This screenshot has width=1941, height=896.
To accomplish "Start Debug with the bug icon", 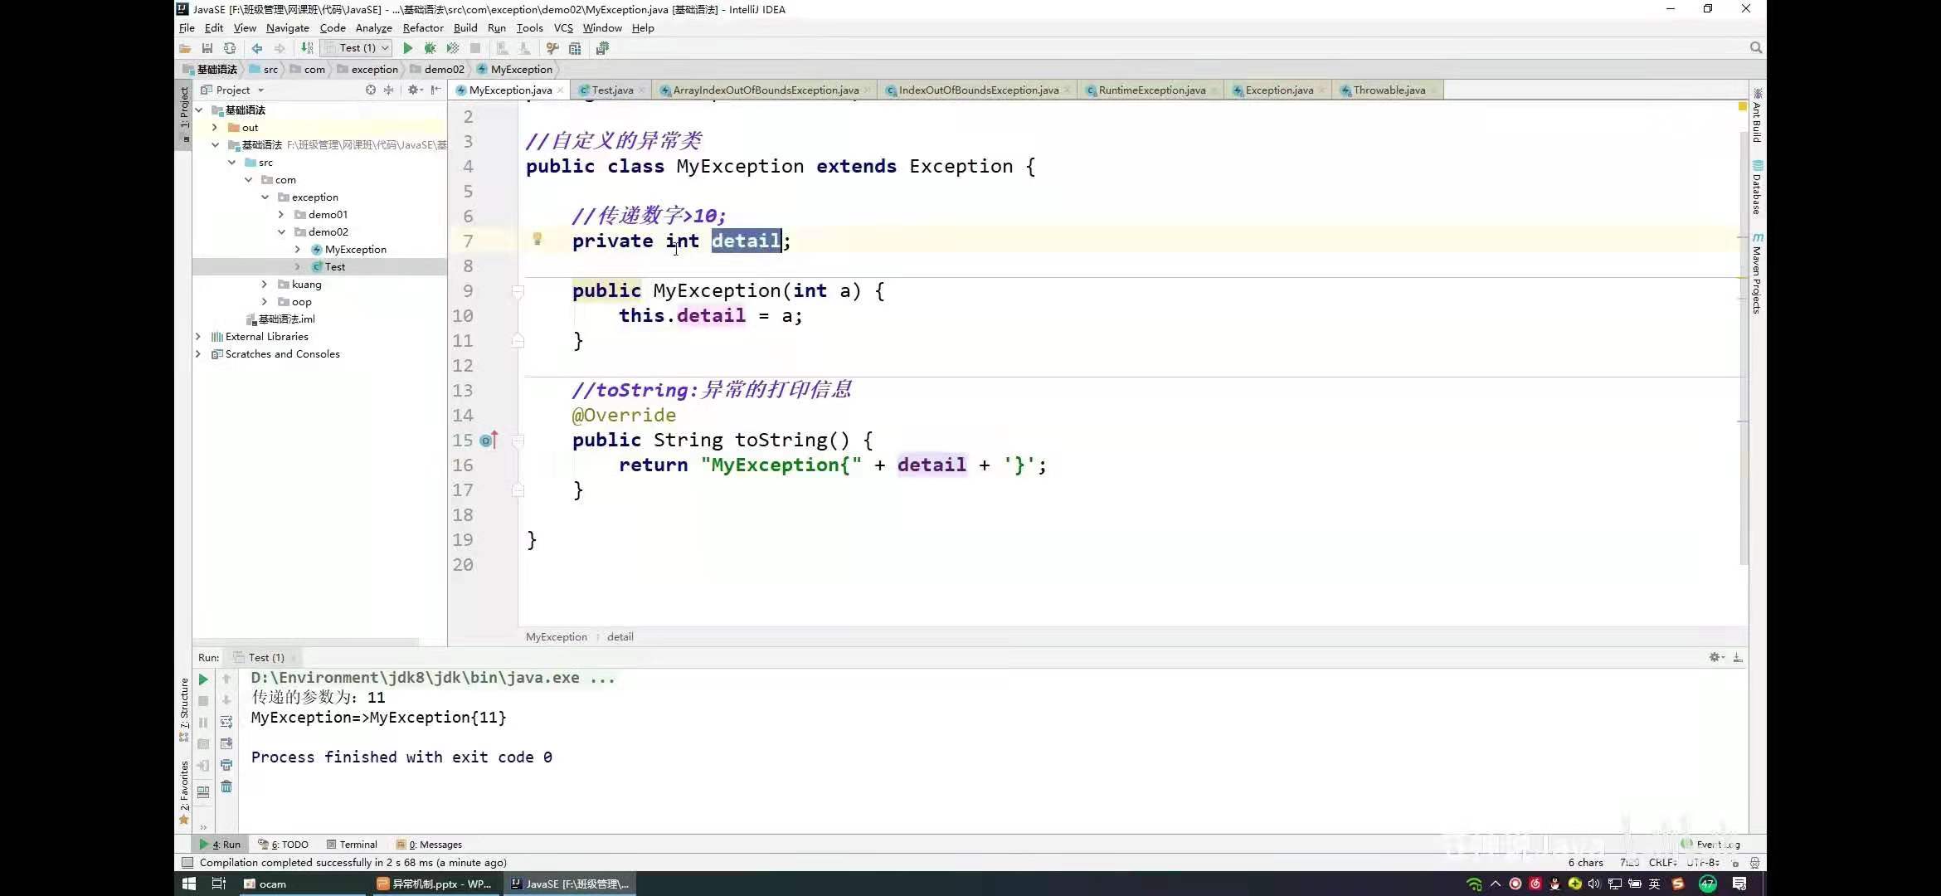I will [x=430, y=48].
